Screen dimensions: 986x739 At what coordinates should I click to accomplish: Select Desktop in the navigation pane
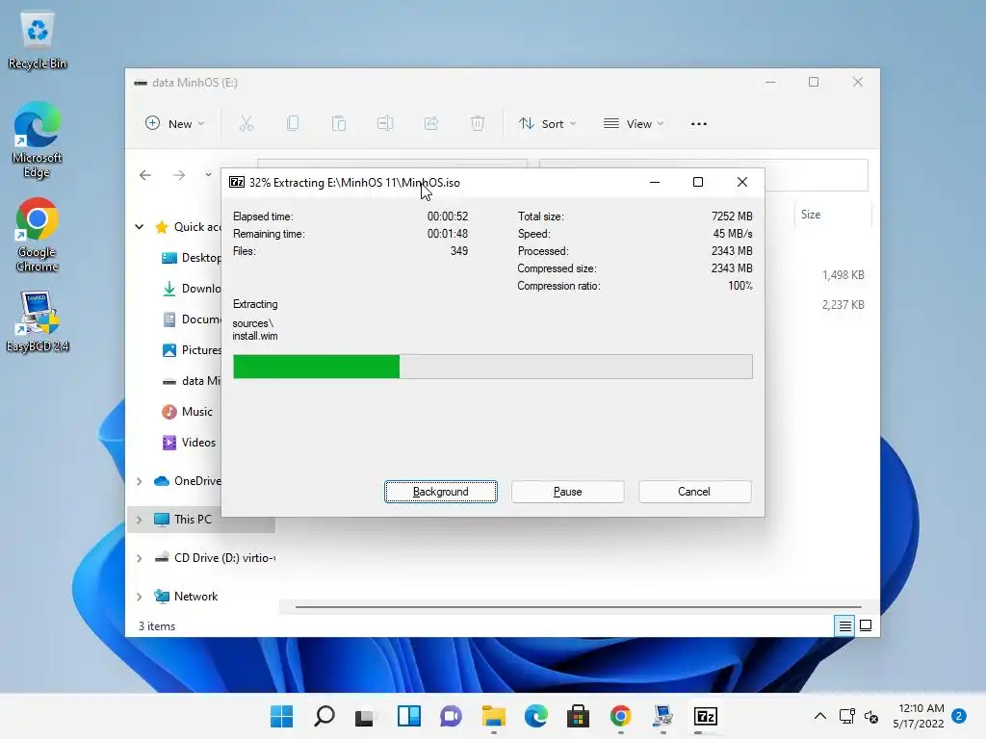(x=192, y=258)
